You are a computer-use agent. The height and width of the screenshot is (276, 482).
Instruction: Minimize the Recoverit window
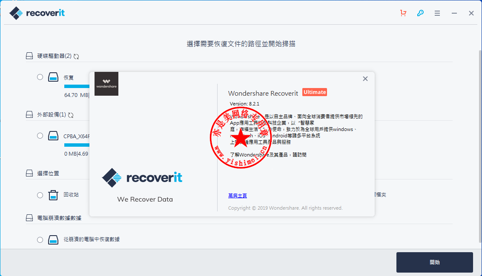454,13
